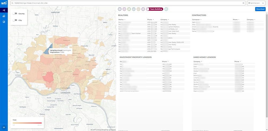The height and width of the screenshot is (131, 268).
Task: Click the Download button
Action: (x=260, y=9)
